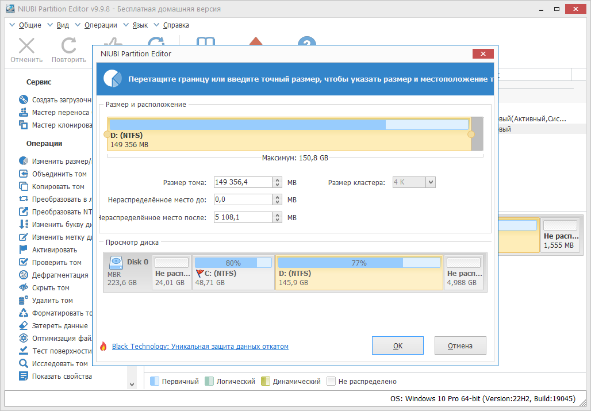Open the Справка menu
The width and height of the screenshot is (591, 411).
click(176, 25)
